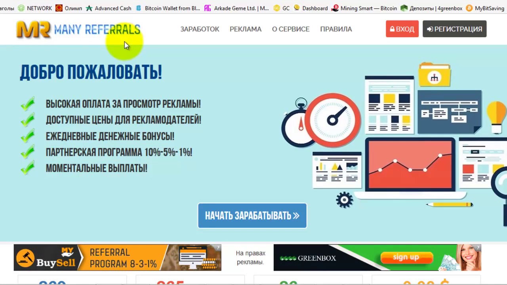Open the Greenbox sign up banner
The width and height of the screenshot is (507, 285).
coord(377,258)
